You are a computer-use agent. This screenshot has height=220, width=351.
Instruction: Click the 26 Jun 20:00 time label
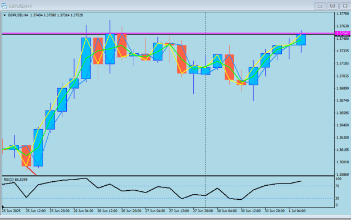(131, 211)
